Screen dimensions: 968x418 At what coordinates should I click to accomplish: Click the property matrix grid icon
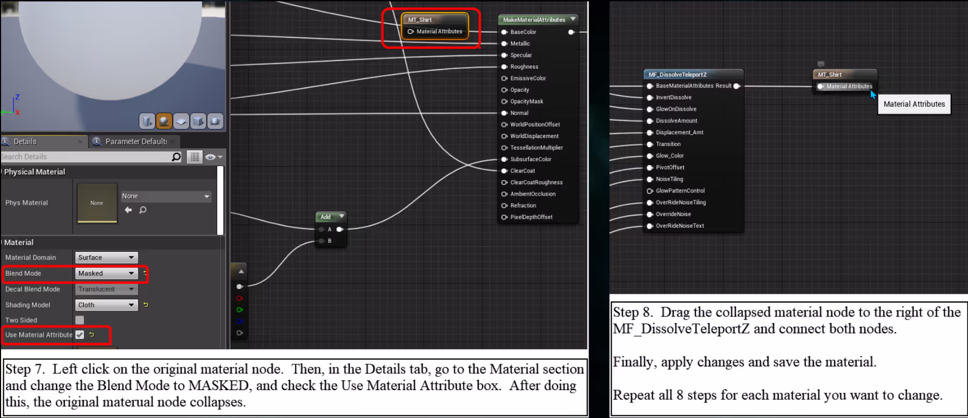click(x=195, y=157)
